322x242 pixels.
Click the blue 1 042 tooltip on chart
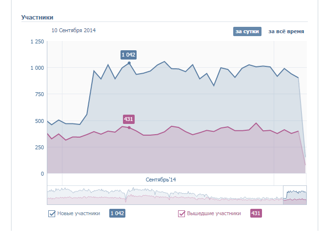(129, 55)
